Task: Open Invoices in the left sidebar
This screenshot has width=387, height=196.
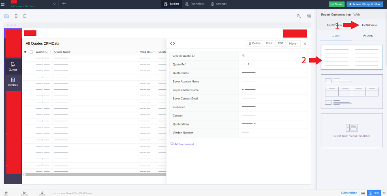Action: click(13, 82)
